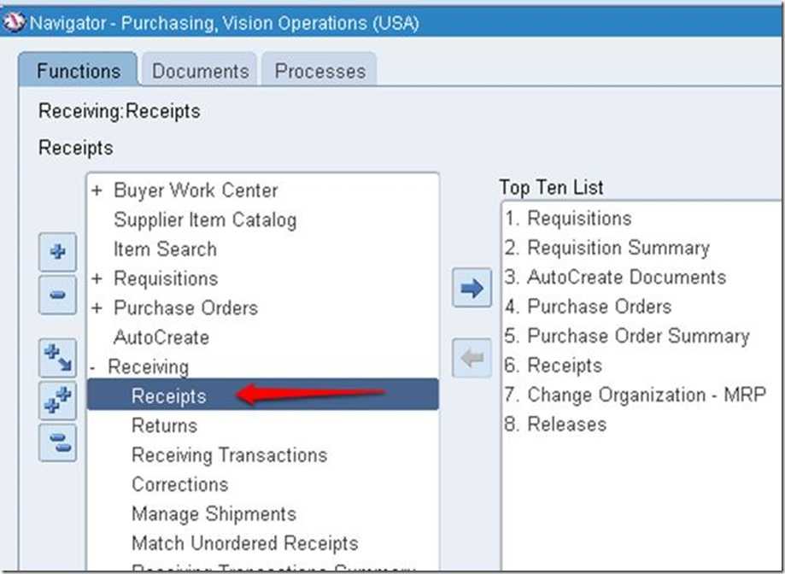Select Returns under Receiving
The height and width of the screenshot is (574, 785).
pos(164,426)
